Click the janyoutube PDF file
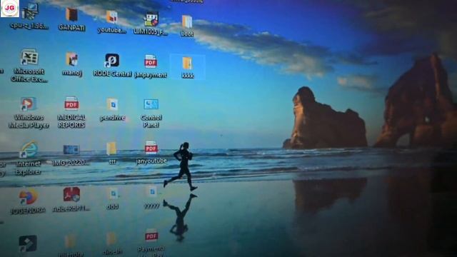 [x=151, y=153]
